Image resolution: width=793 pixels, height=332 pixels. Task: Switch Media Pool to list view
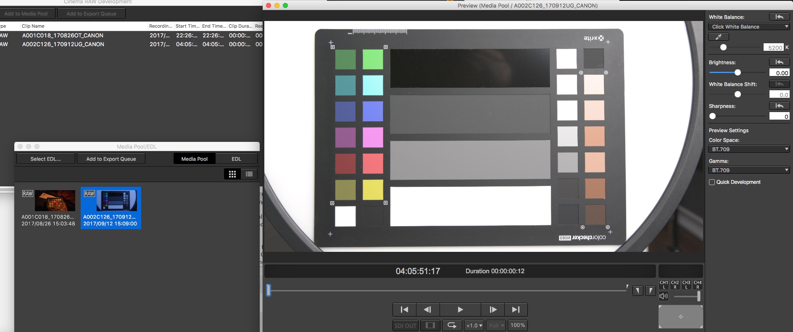point(249,174)
